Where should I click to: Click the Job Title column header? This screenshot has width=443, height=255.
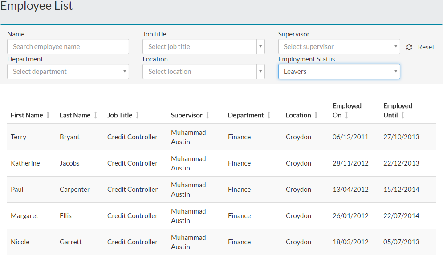[x=120, y=115]
